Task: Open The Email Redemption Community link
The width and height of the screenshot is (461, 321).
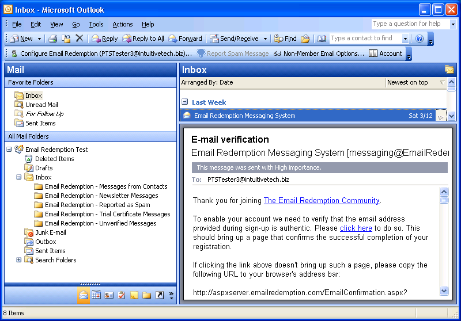Action: (x=322, y=200)
